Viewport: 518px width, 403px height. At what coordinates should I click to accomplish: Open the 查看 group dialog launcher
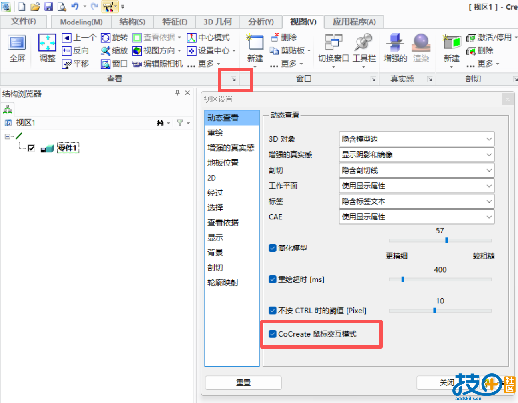[x=233, y=79]
